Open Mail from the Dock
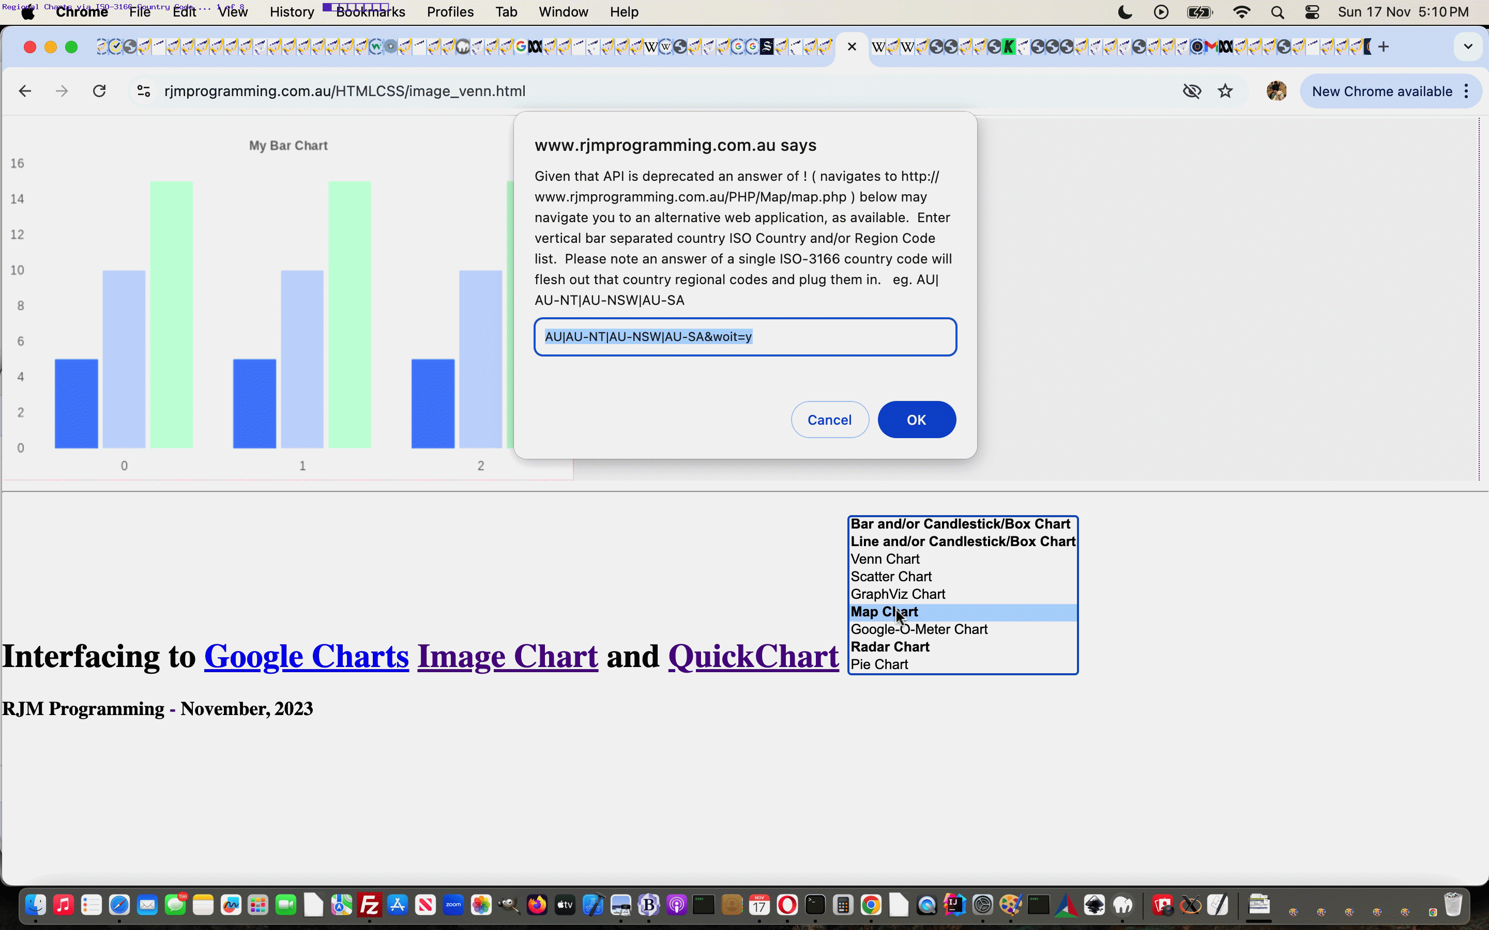The width and height of the screenshot is (1489, 930). pos(147,905)
